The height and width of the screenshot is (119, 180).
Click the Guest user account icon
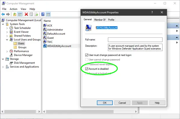(45, 38)
